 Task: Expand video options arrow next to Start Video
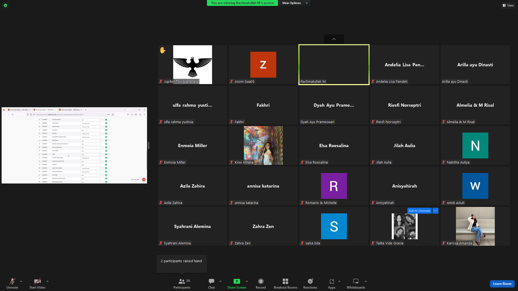click(47, 281)
